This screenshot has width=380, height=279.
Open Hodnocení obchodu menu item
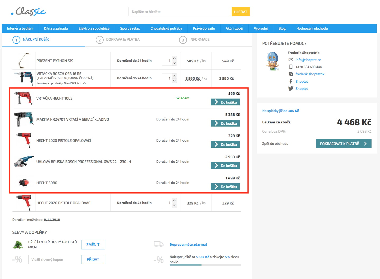tap(312, 28)
